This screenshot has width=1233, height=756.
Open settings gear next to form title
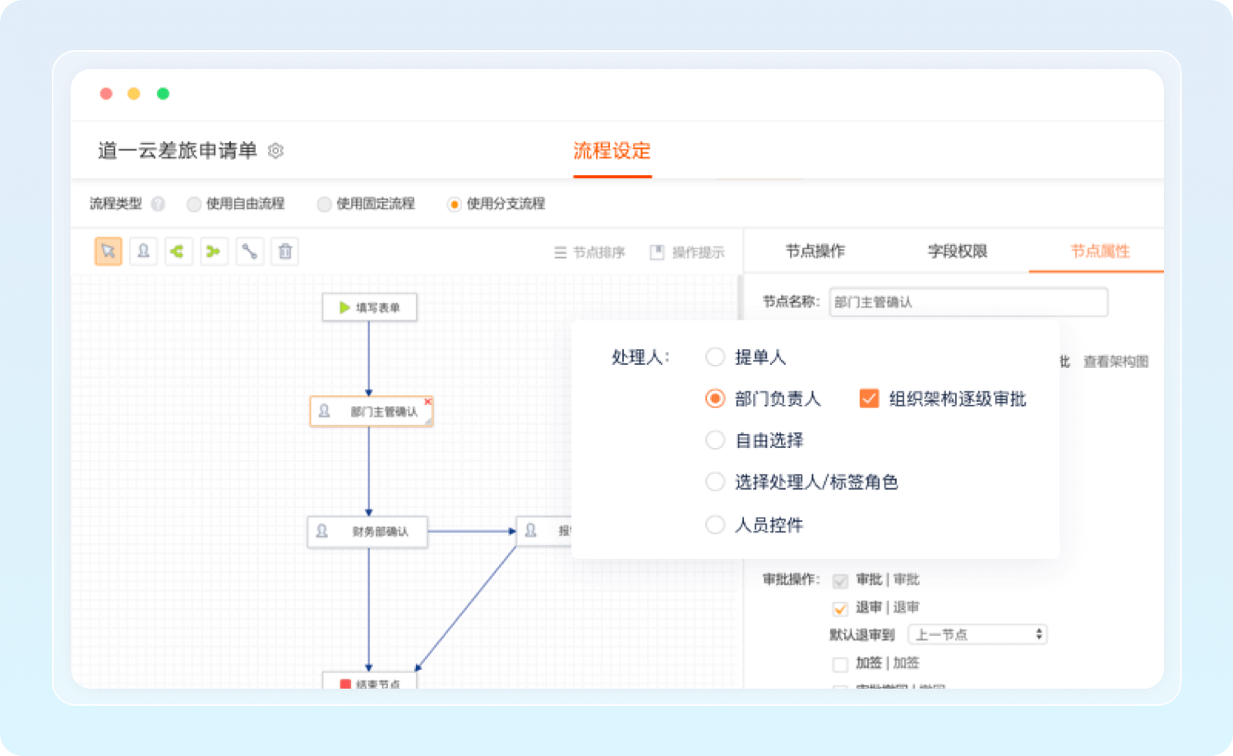[276, 151]
